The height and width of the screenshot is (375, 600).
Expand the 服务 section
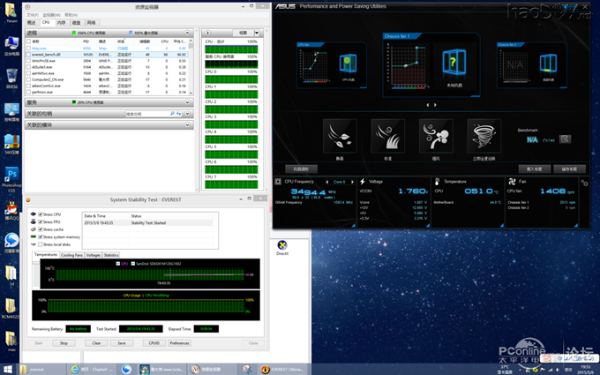coord(187,101)
